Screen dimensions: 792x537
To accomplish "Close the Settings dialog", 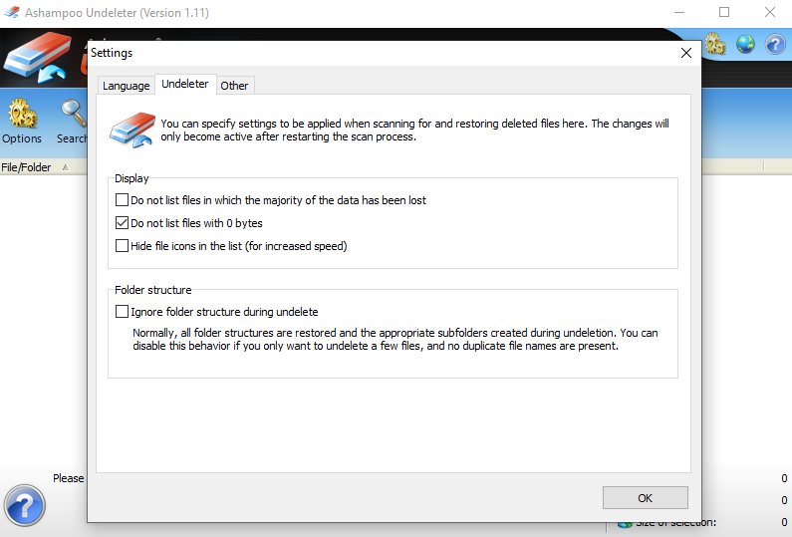I will (686, 53).
